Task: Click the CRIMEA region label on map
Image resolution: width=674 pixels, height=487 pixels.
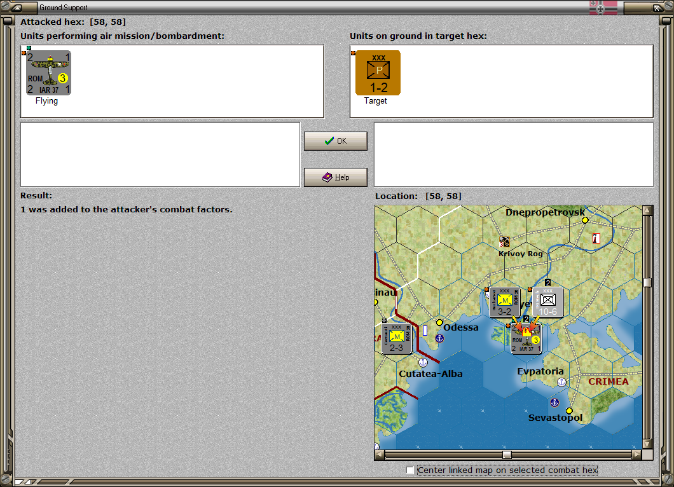Action: click(609, 381)
